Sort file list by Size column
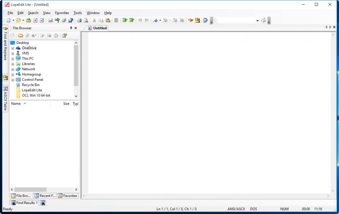The height and width of the screenshot is (214, 339). (x=61, y=104)
